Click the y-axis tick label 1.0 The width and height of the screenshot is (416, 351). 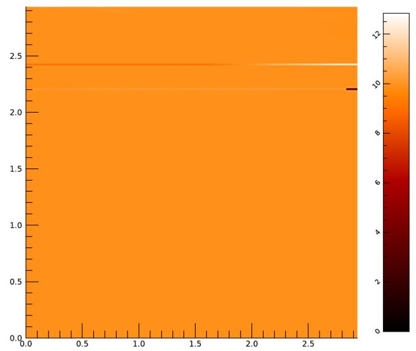tap(16, 225)
